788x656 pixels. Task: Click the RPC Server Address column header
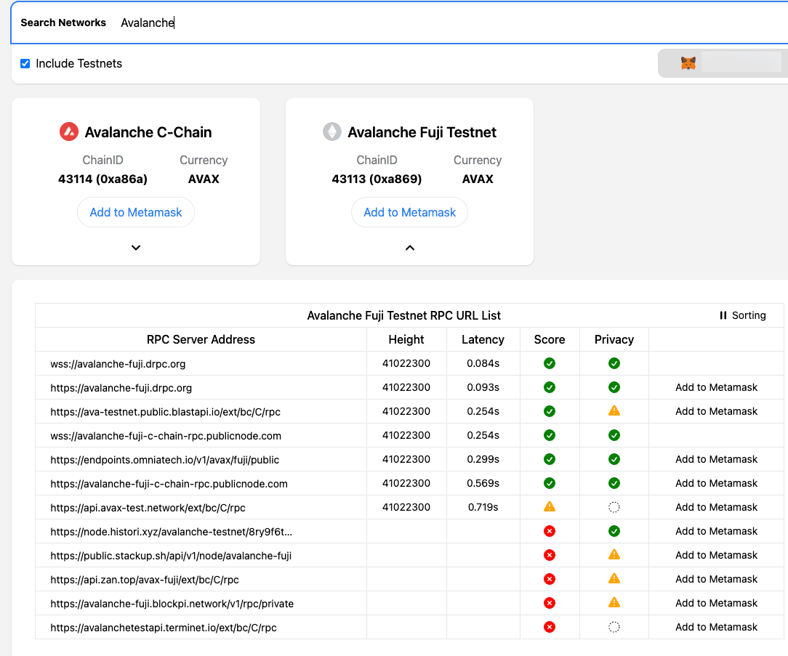201,339
